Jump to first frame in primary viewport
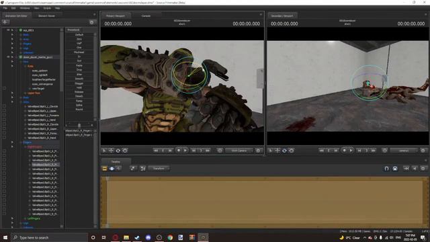The height and width of the screenshot is (242, 430). tap(156, 151)
